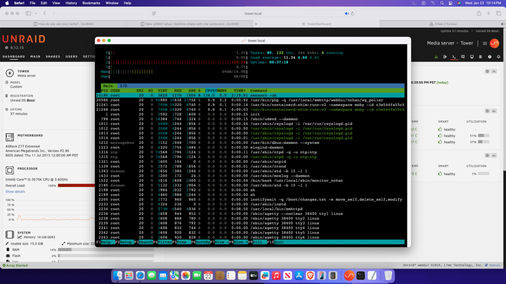Open the hamburger menu beside Tower
Image resolution: width=506 pixels, height=284 pixels.
[485, 43]
